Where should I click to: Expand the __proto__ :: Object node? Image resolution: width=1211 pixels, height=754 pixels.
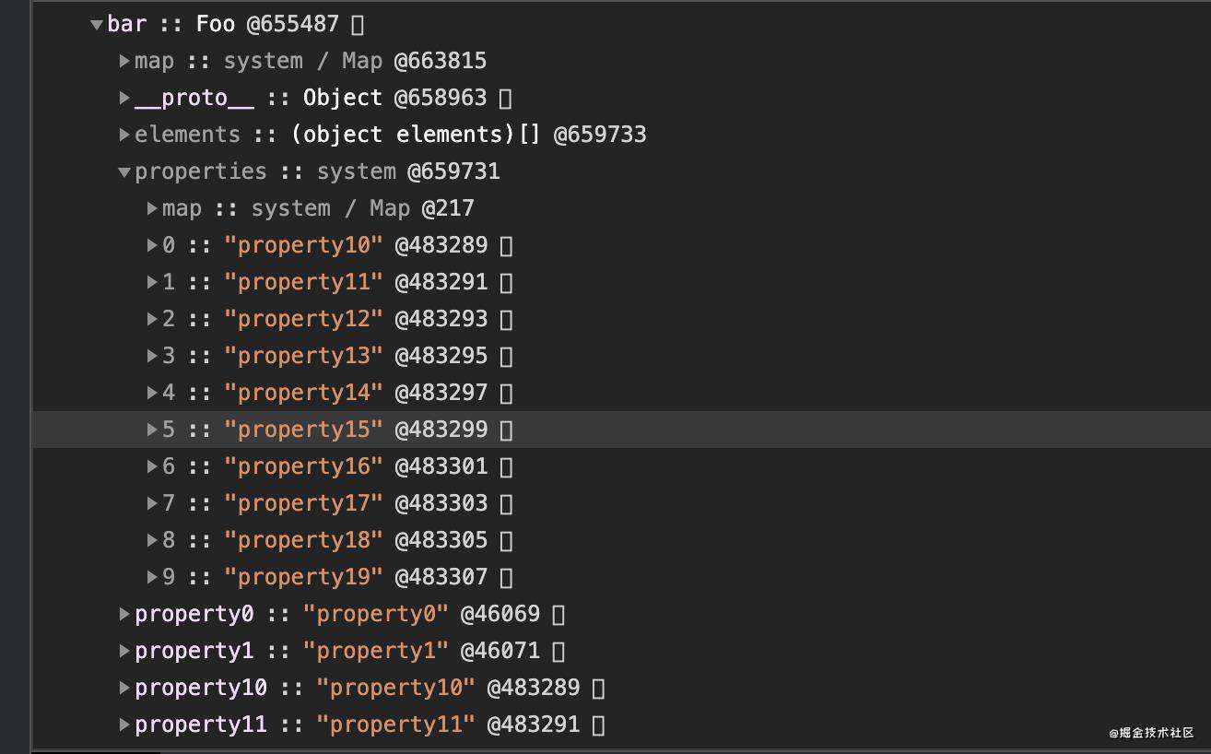coord(124,98)
